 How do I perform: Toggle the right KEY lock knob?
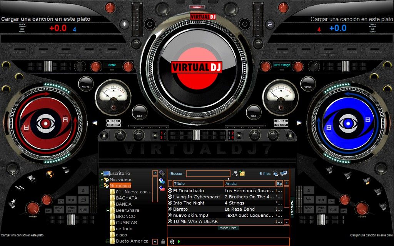(254, 113)
